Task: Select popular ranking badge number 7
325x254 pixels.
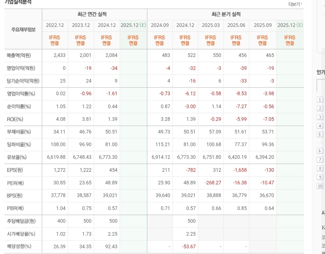Action: [320, 160]
